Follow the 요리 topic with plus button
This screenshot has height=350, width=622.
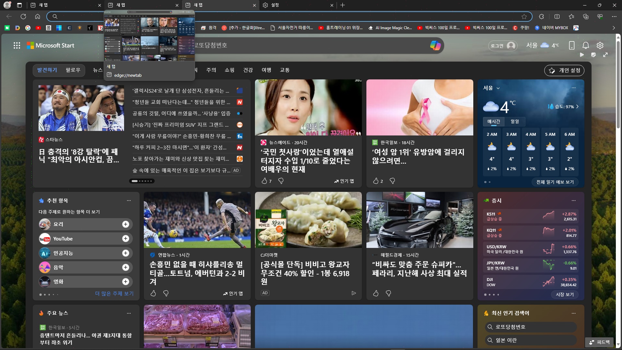pos(126,224)
